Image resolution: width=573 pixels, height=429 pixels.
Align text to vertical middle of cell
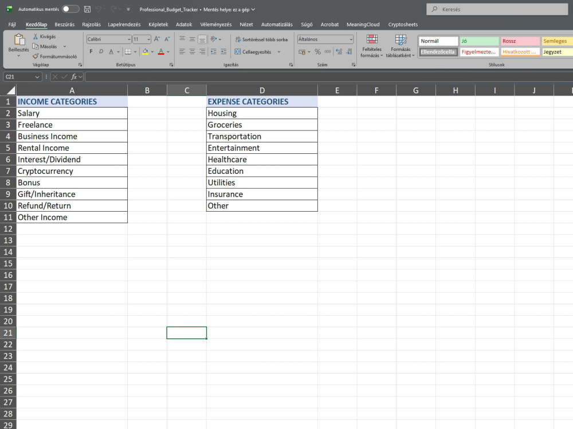[192, 39]
